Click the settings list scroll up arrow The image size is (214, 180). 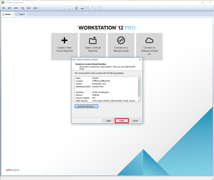pos(139,78)
